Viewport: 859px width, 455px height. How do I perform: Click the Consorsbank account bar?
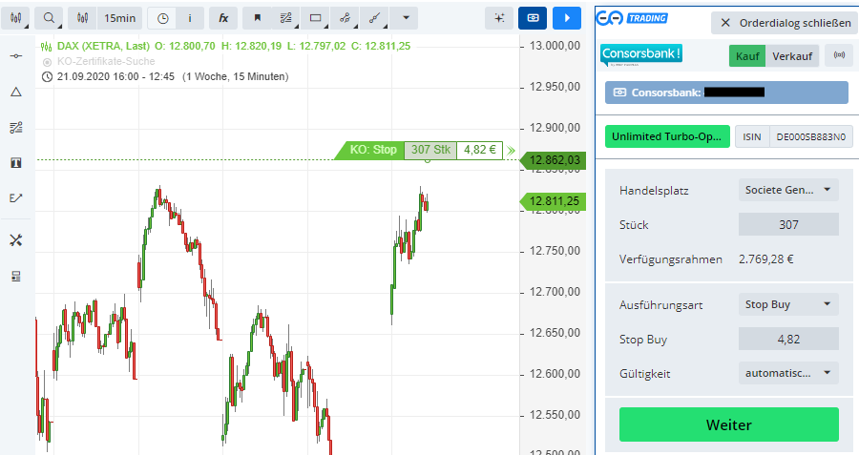point(726,93)
